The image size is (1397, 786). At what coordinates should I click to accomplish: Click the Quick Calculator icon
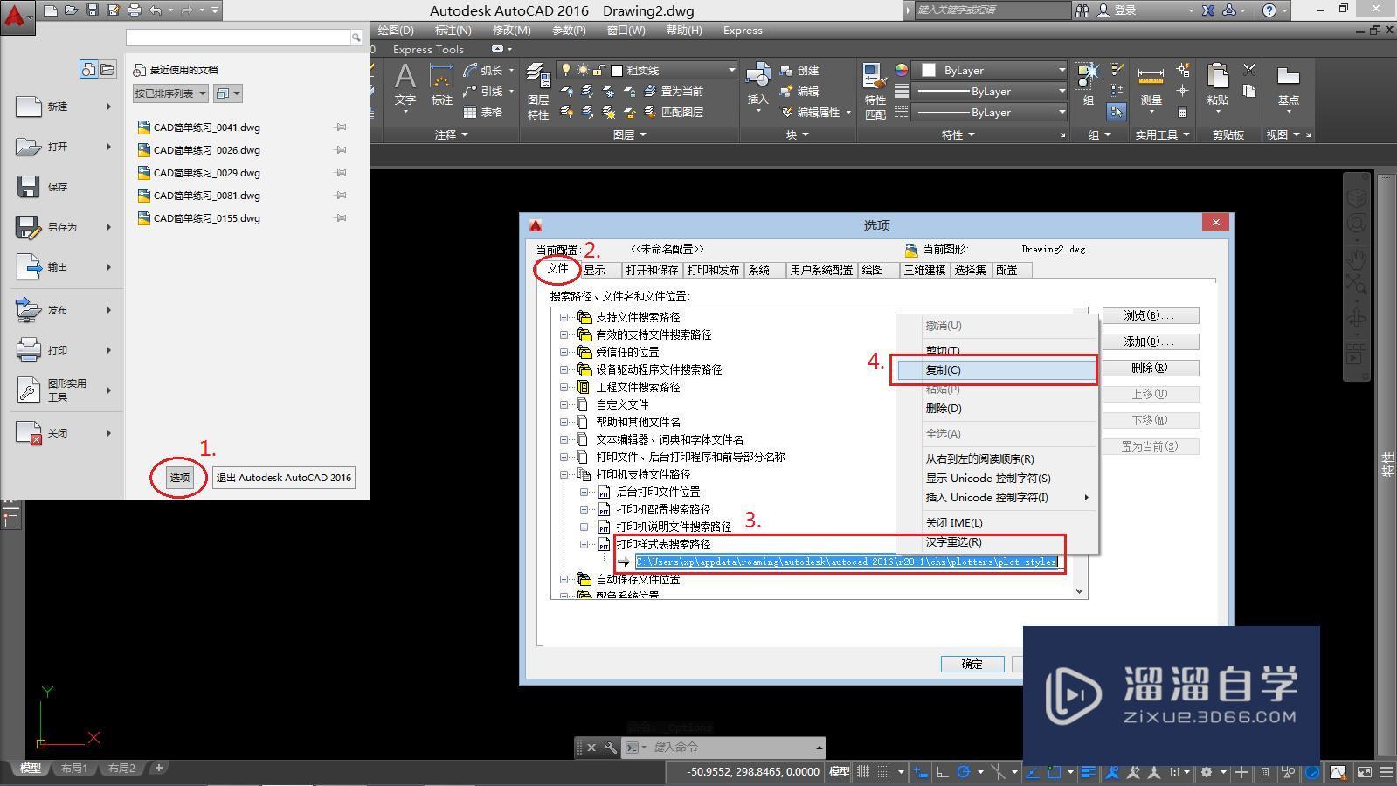(x=1182, y=112)
